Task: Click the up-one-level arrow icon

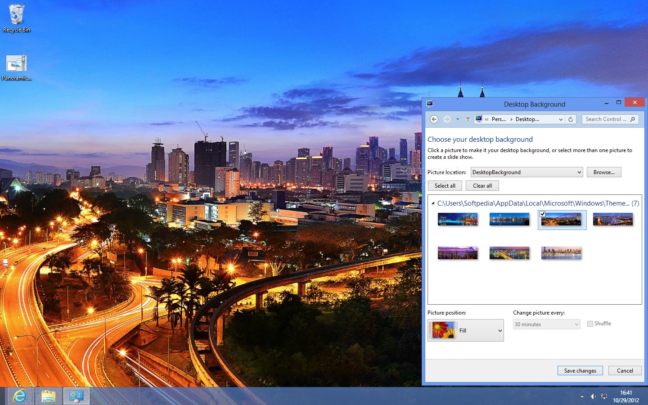Action: click(x=468, y=119)
